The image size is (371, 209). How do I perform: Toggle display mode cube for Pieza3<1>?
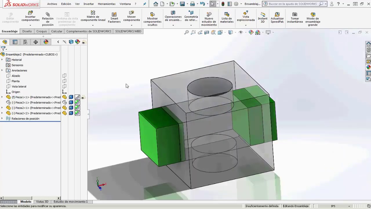(71, 102)
